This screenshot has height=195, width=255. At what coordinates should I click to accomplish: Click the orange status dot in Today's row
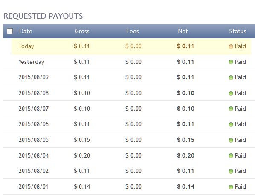[231, 46]
